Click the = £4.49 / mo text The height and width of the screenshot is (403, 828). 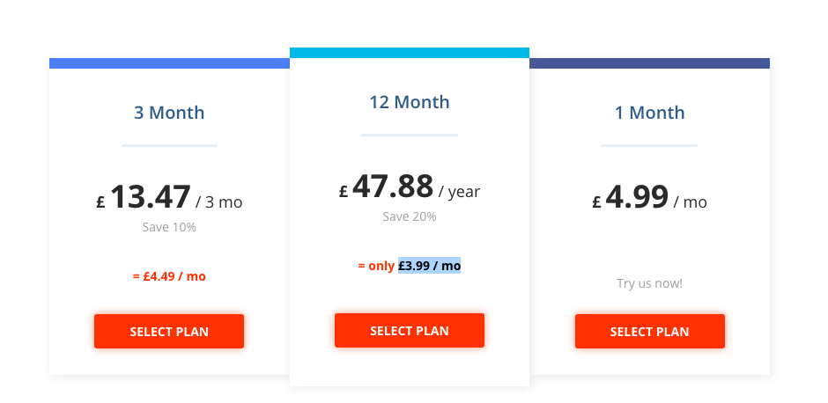pos(169,276)
